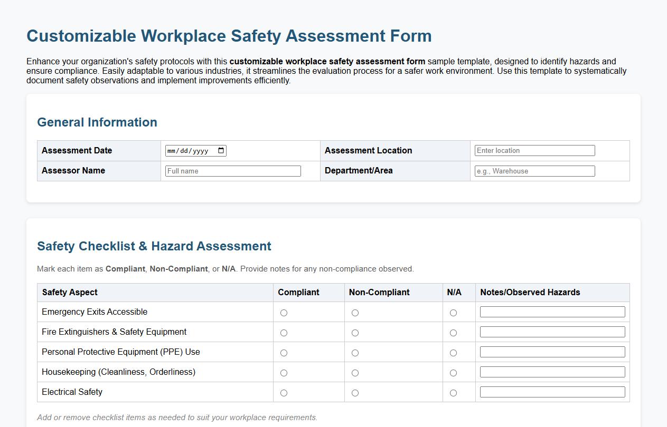Mark Housekeeping row as Non-Compliant
Viewport: 667px width, 427px height.
tap(355, 373)
